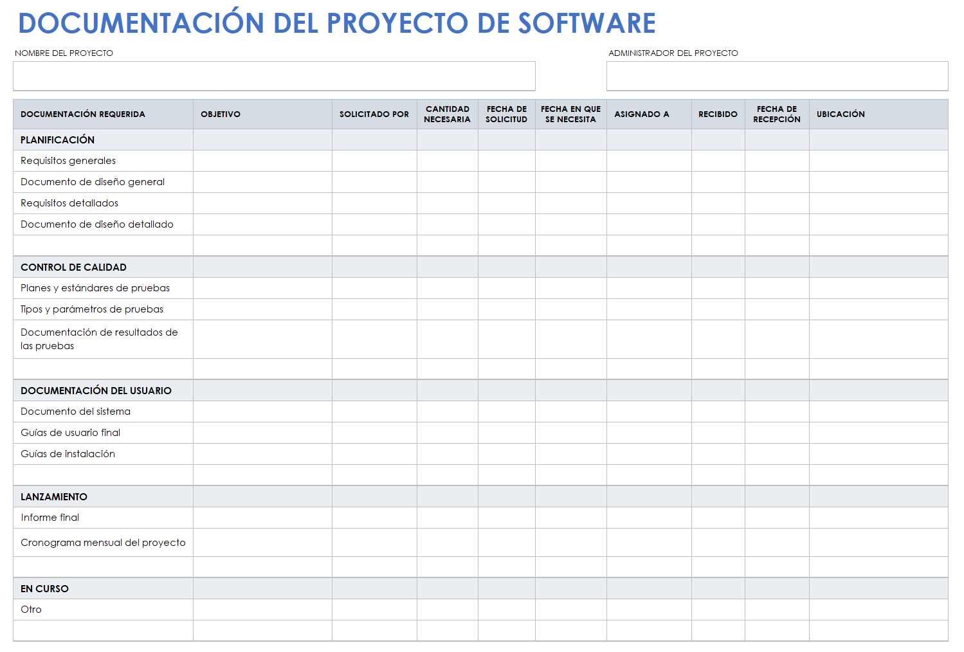
Task: Select the Objetivo column header
Action: [x=262, y=114]
